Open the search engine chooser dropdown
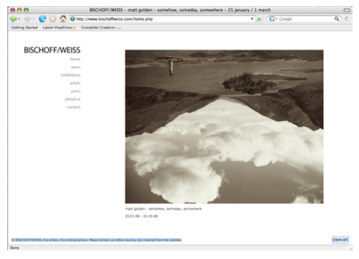This screenshot has width=359, height=259. coord(276,19)
